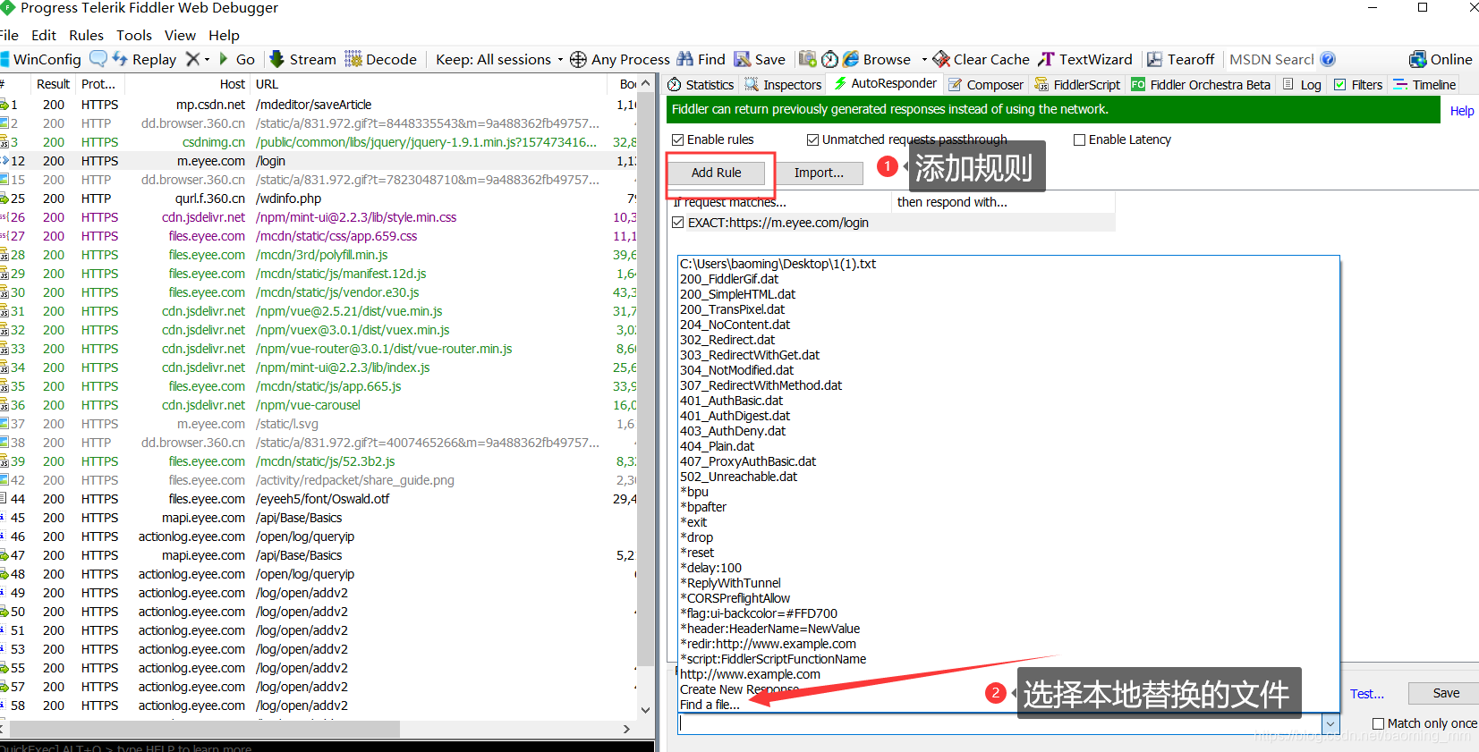Open the AutoResponder Help link

tap(1462, 111)
